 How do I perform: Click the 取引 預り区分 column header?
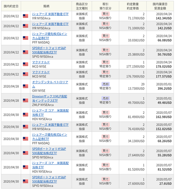[105, 6]
